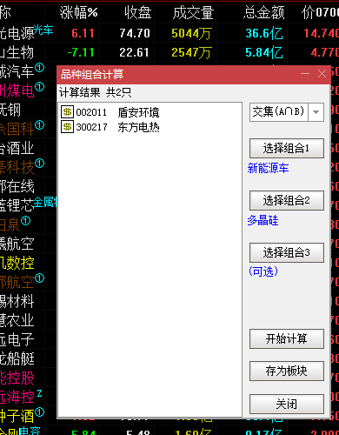Open the 交集(A∩B) operation dropdown
Viewport: 339px width, 435px height.
[287, 112]
